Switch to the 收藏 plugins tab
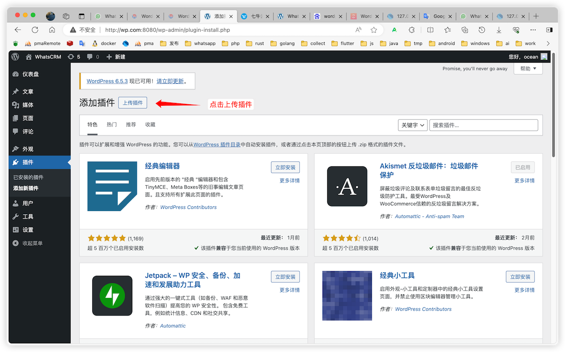The image size is (565, 352). click(150, 125)
